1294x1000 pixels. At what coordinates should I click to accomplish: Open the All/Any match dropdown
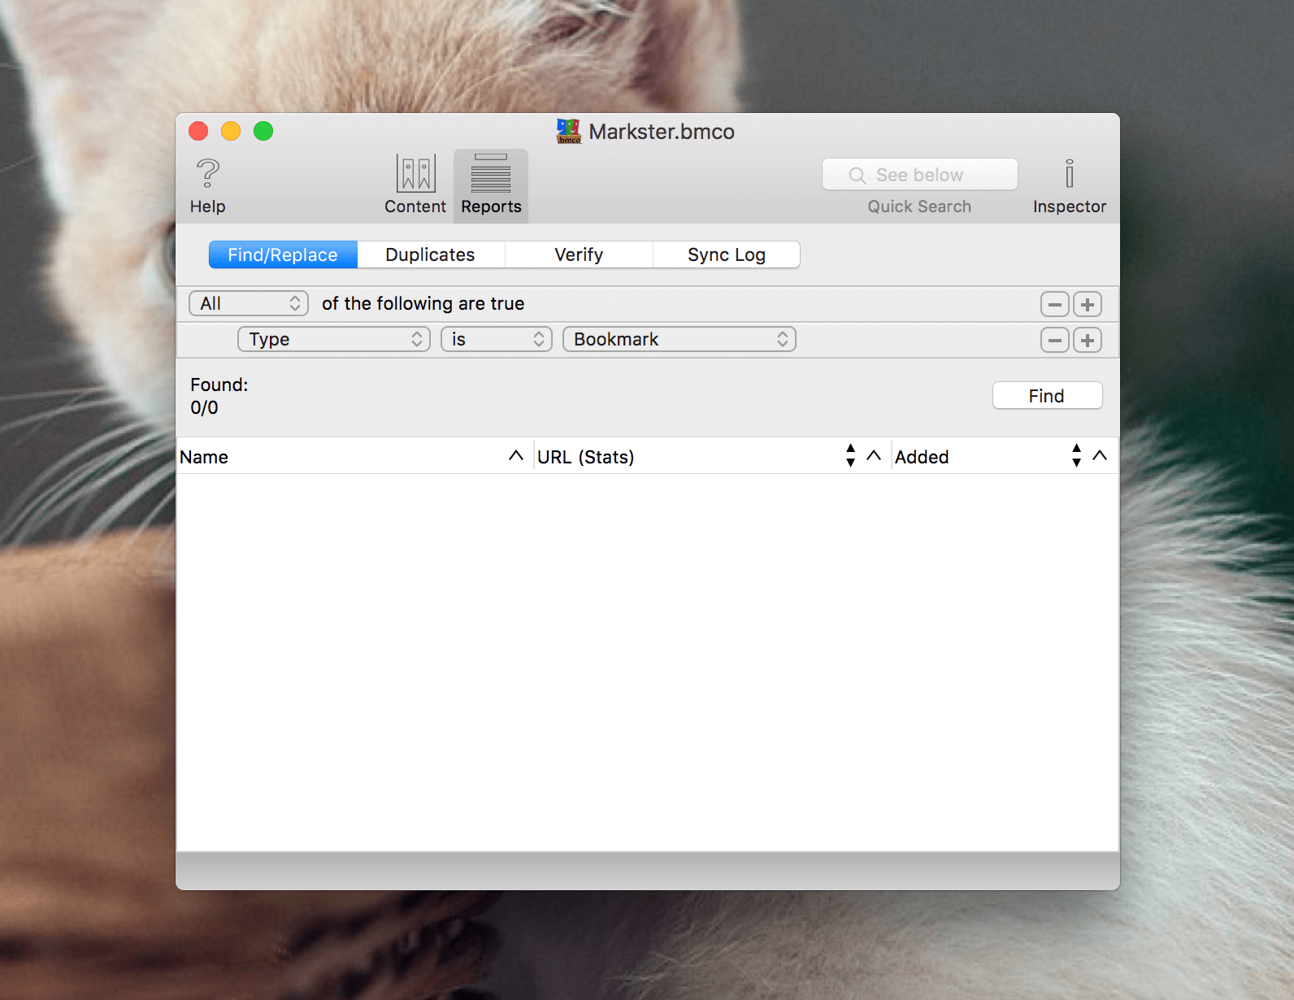tap(249, 303)
